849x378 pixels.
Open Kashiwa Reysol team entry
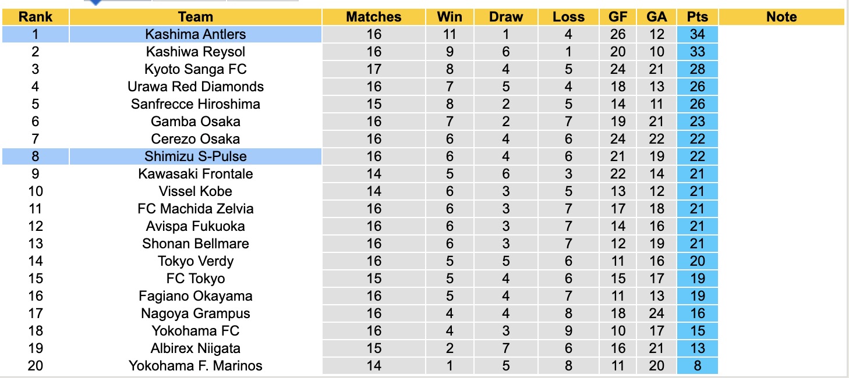coord(196,52)
